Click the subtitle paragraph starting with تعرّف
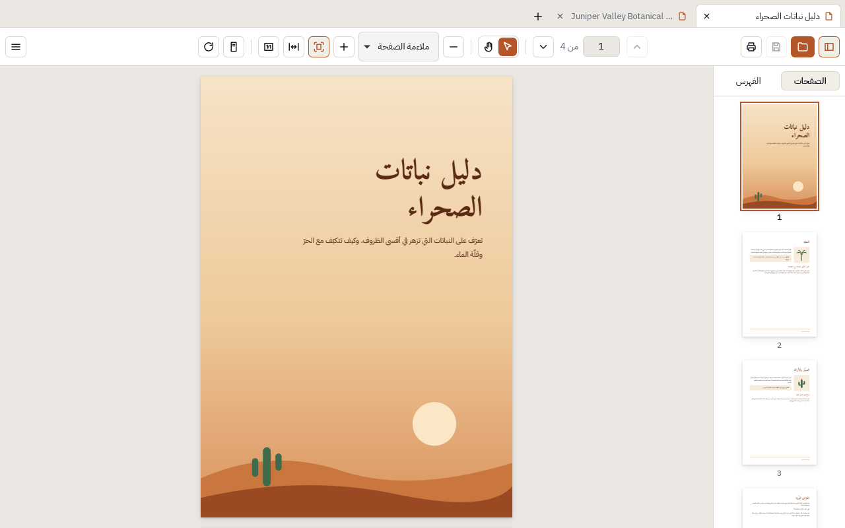The image size is (845, 528). pos(393,247)
